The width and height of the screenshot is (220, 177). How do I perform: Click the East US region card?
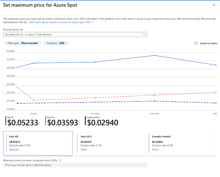38,143
